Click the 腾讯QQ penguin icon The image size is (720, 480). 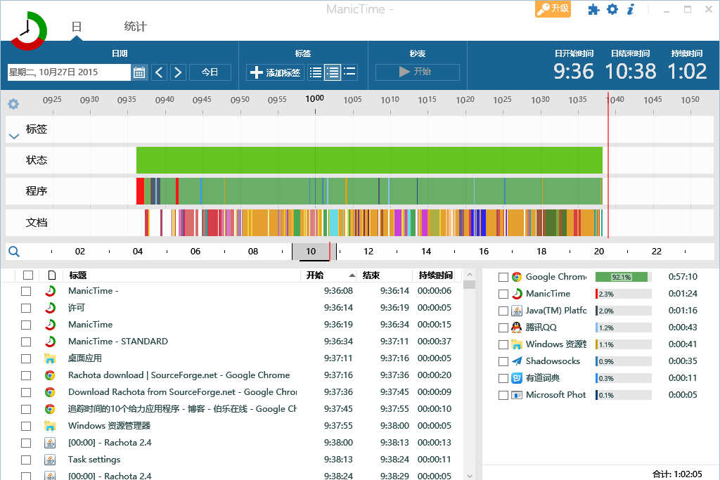pyautogui.click(x=517, y=327)
